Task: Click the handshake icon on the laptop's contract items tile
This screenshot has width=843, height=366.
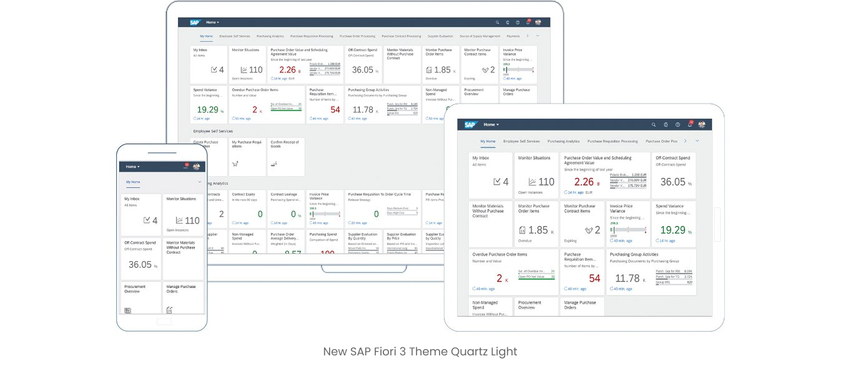Action: coord(485,70)
